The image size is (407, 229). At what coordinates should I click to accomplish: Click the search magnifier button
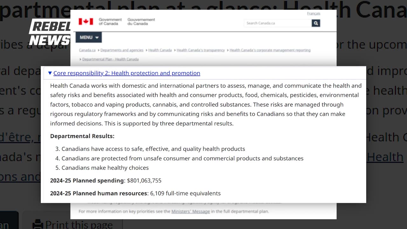[316, 23]
